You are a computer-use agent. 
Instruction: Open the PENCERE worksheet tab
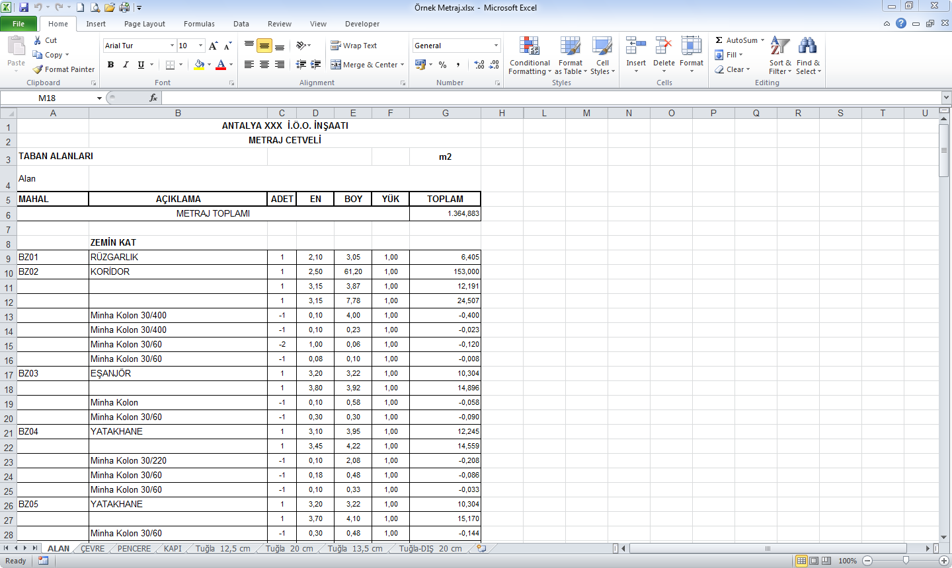134,549
